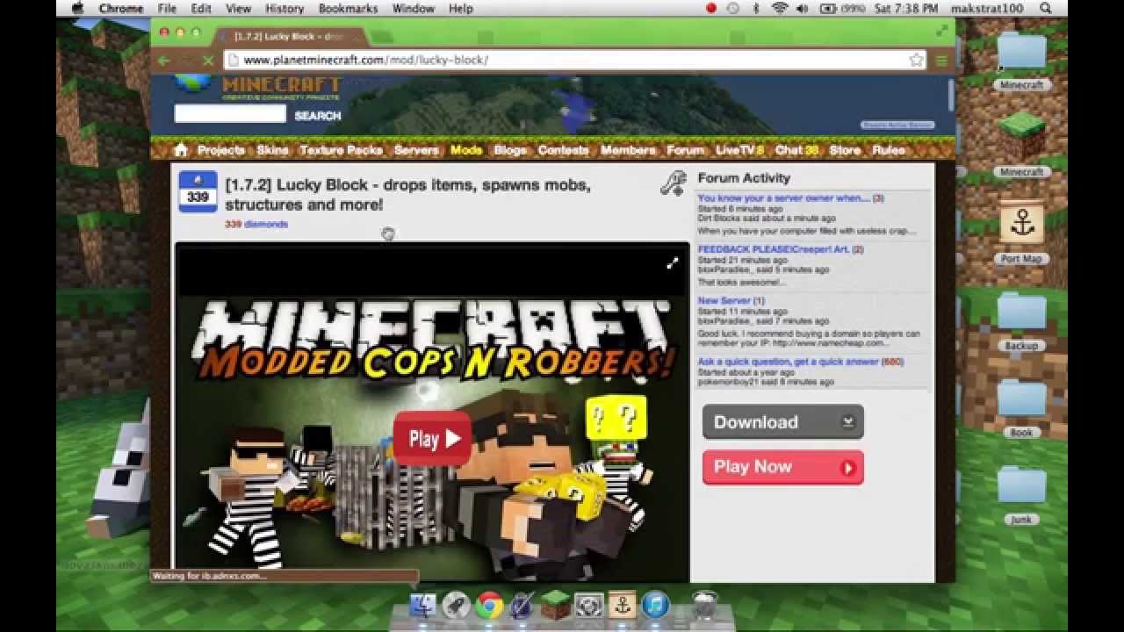Open the Apple menu
Screen dimensions: 1124x632
tap(77, 8)
